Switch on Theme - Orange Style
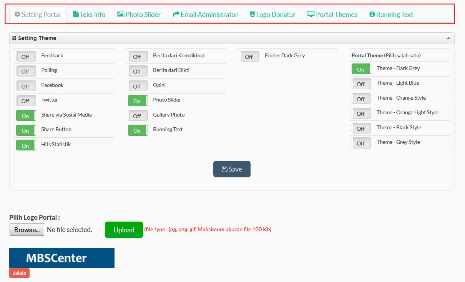This screenshot has width=465, height=282. [x=362, y=98]
